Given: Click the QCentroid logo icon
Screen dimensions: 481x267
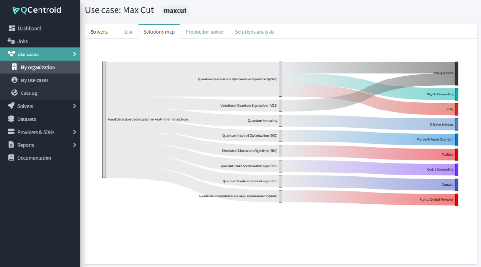Looking at the screenshot, I should click(16, 10).
